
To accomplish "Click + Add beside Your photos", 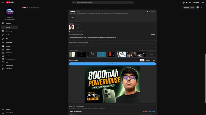I will tap(78, 27).
